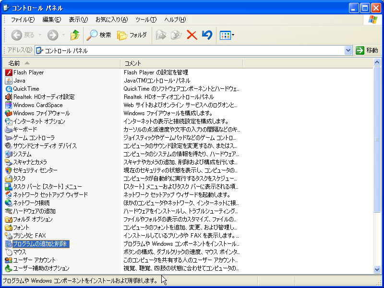Click the blue Undo arrow toolbar icon
The height and width of the screenshot is (288, 384).
coord(207,35)
